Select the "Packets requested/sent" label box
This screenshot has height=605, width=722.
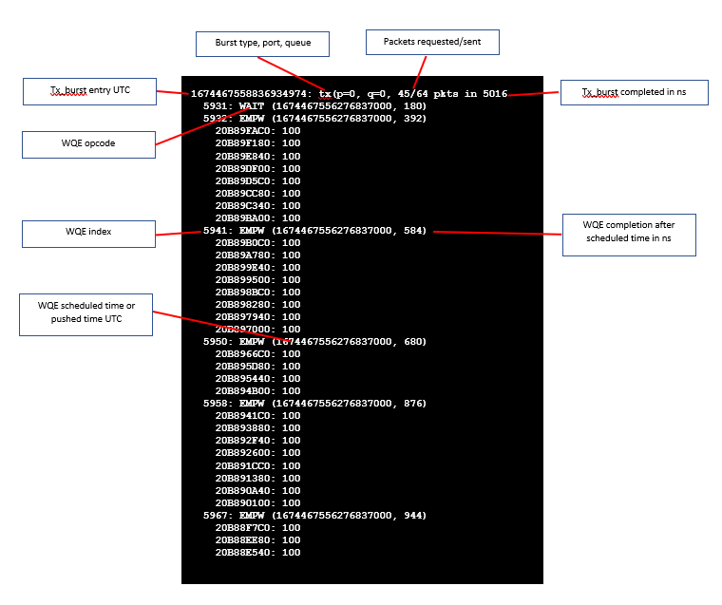[x=432, y=42]
